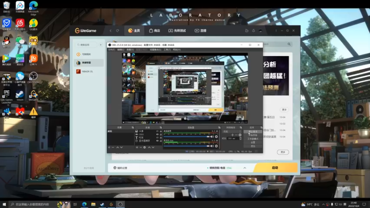
Task: Toggle visibility of the text (T) source
Action: [157, 137]
